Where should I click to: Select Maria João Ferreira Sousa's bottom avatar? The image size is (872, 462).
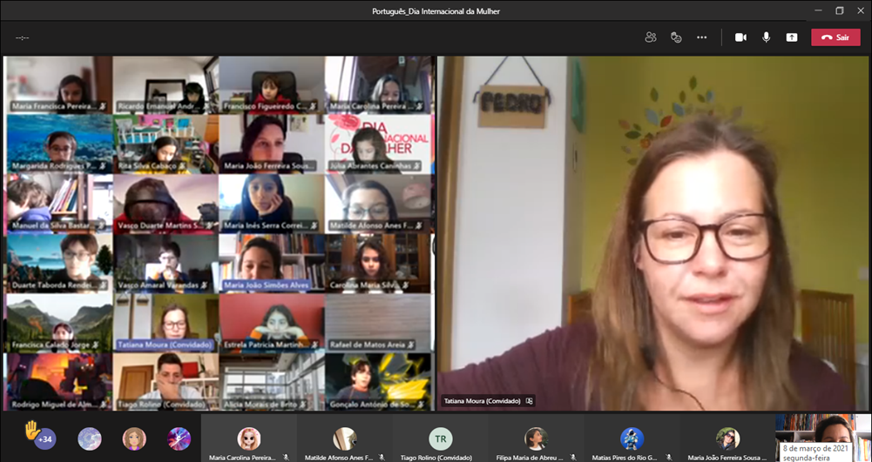[x=727, y=438]
